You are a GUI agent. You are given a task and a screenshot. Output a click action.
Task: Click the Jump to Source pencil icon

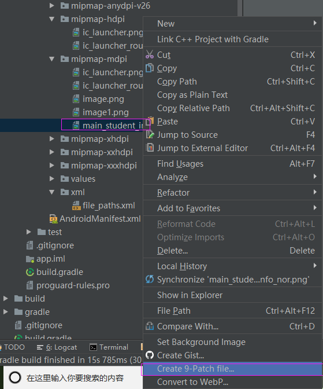point(150,134)
